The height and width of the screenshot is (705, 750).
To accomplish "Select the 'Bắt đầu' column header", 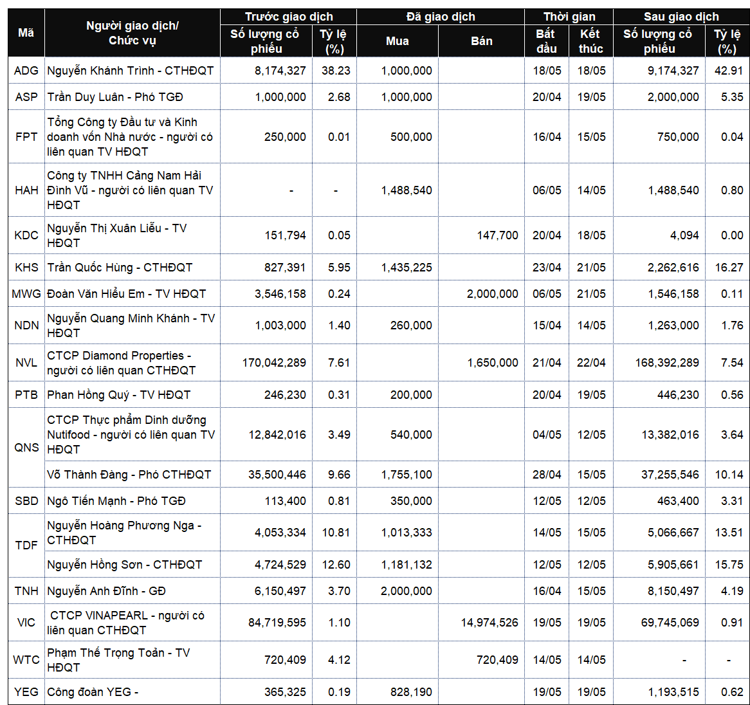I will click(x=546, y=41).
